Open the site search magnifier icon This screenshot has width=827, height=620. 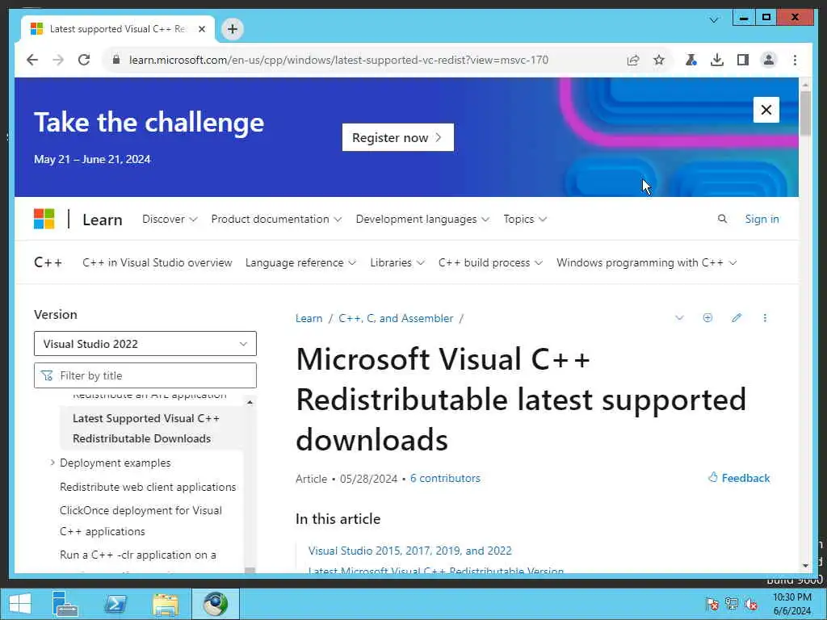click(722, 219)
